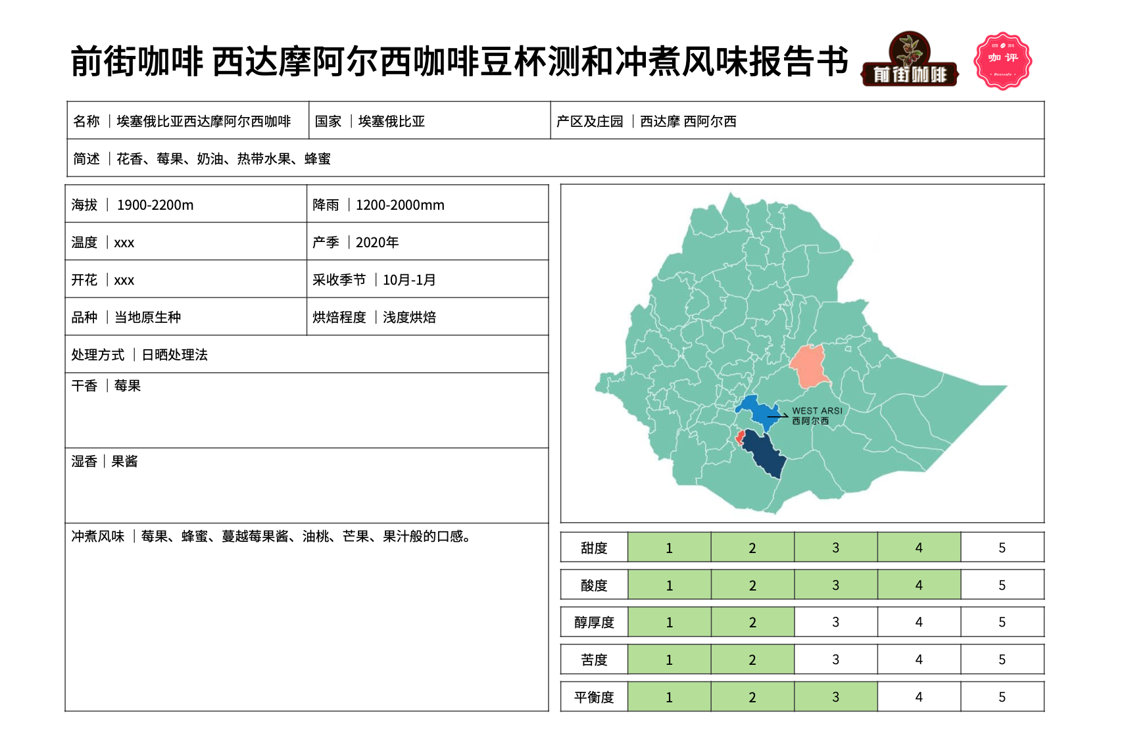Select score cell 2 in 苦度 row
This screenshot has height=749, width=1126.
point(752,659)
